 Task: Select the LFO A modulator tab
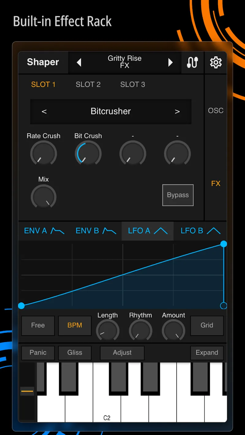coord(148,231)
